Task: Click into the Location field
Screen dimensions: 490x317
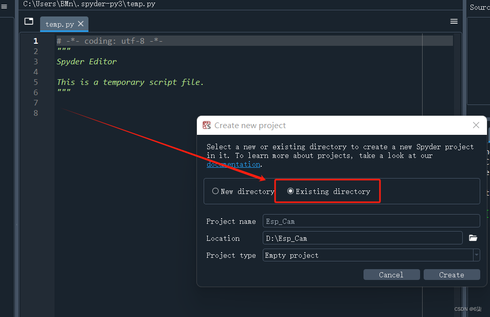Action: point(362,238)
